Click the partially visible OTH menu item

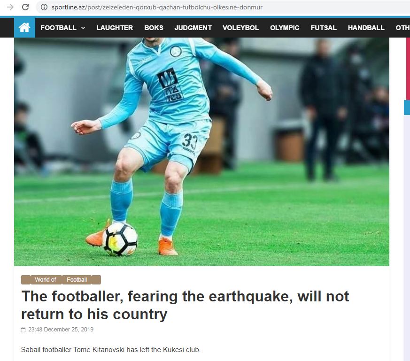pos(402,28)
